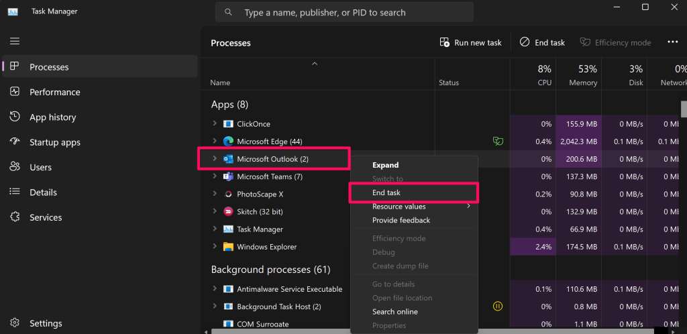Open the Performance page in the sidebar

[54, 92]
